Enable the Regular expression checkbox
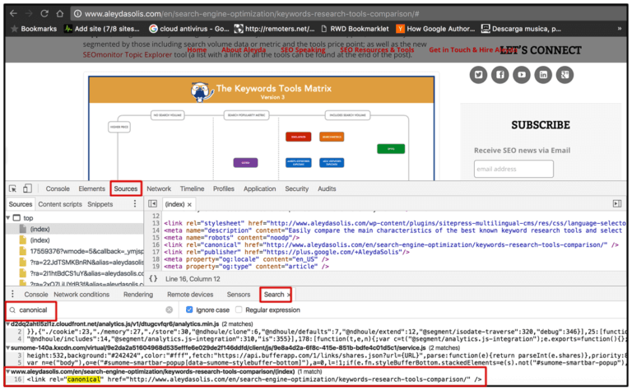The image size is (632, 391). pos(239,310)
